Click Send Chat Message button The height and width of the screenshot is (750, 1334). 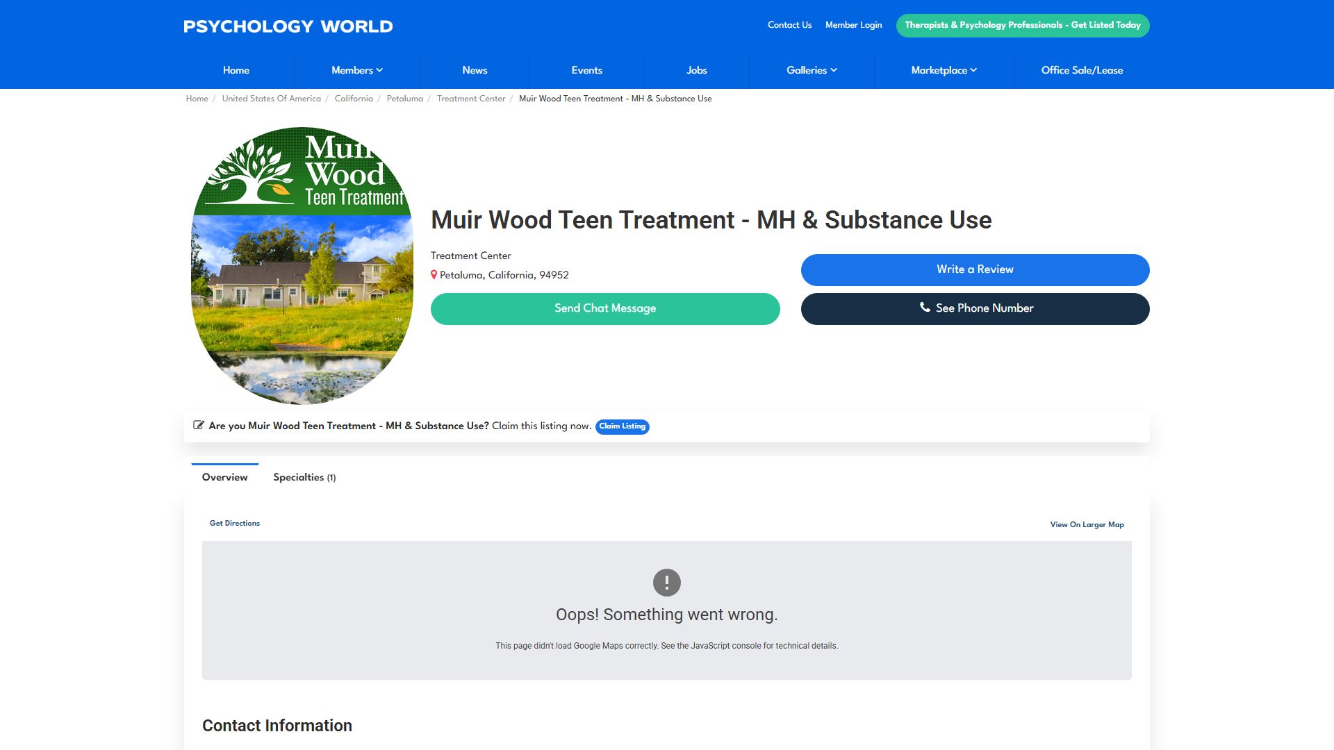click(605, 308)
